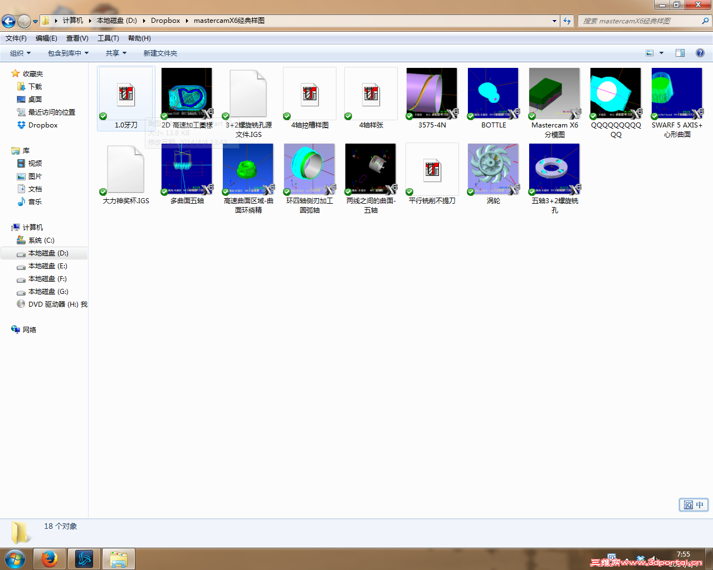Screen dimensions: 713x570
Task: Select the 平行铣削不提刀 file icon
Action: pos(432,169)
